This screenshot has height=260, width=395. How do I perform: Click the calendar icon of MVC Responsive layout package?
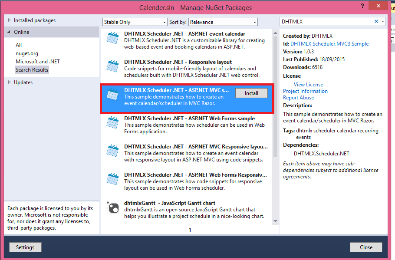(112, 151)
